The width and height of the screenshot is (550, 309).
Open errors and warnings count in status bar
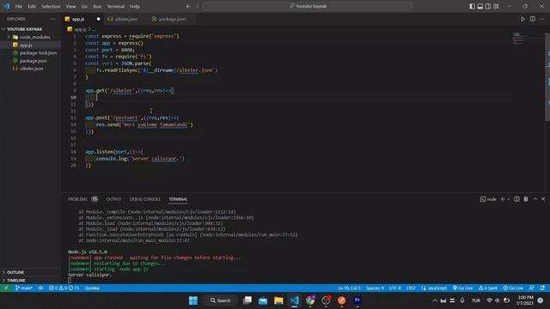64,288
